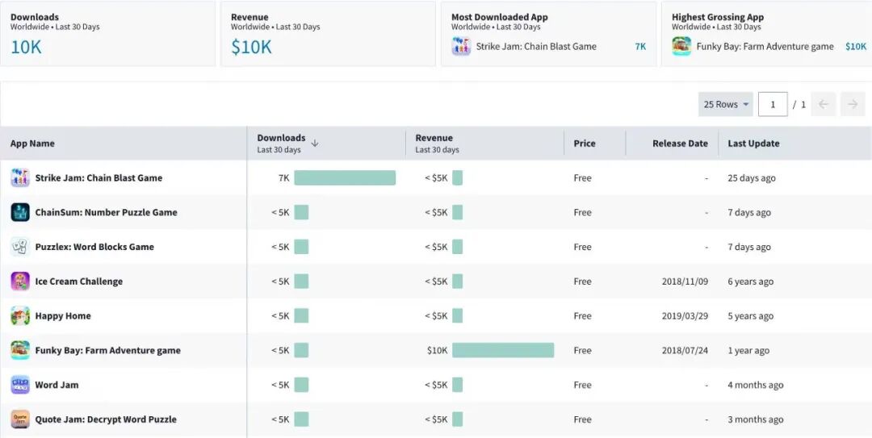Click the Puzzlex Word Blocks app icon
This screenshot has height=438, width=872.
click(x=20, y=247)
